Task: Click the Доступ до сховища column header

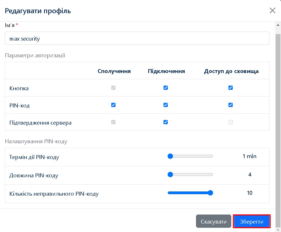Action: 231,71
